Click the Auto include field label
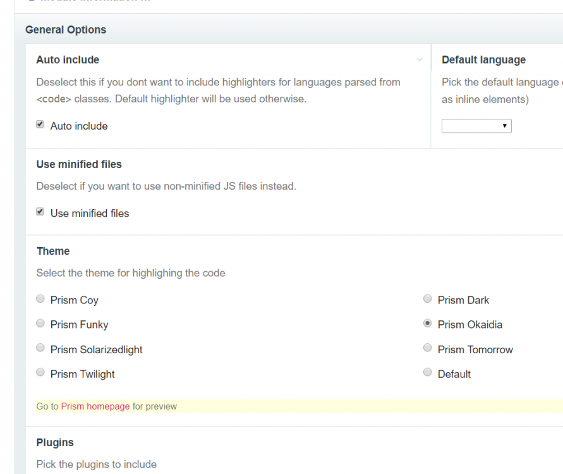The width and height of the screenshot is (563, 474). (68, 60)
